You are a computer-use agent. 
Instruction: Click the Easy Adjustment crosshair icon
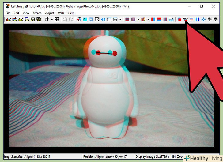point(57,19)
